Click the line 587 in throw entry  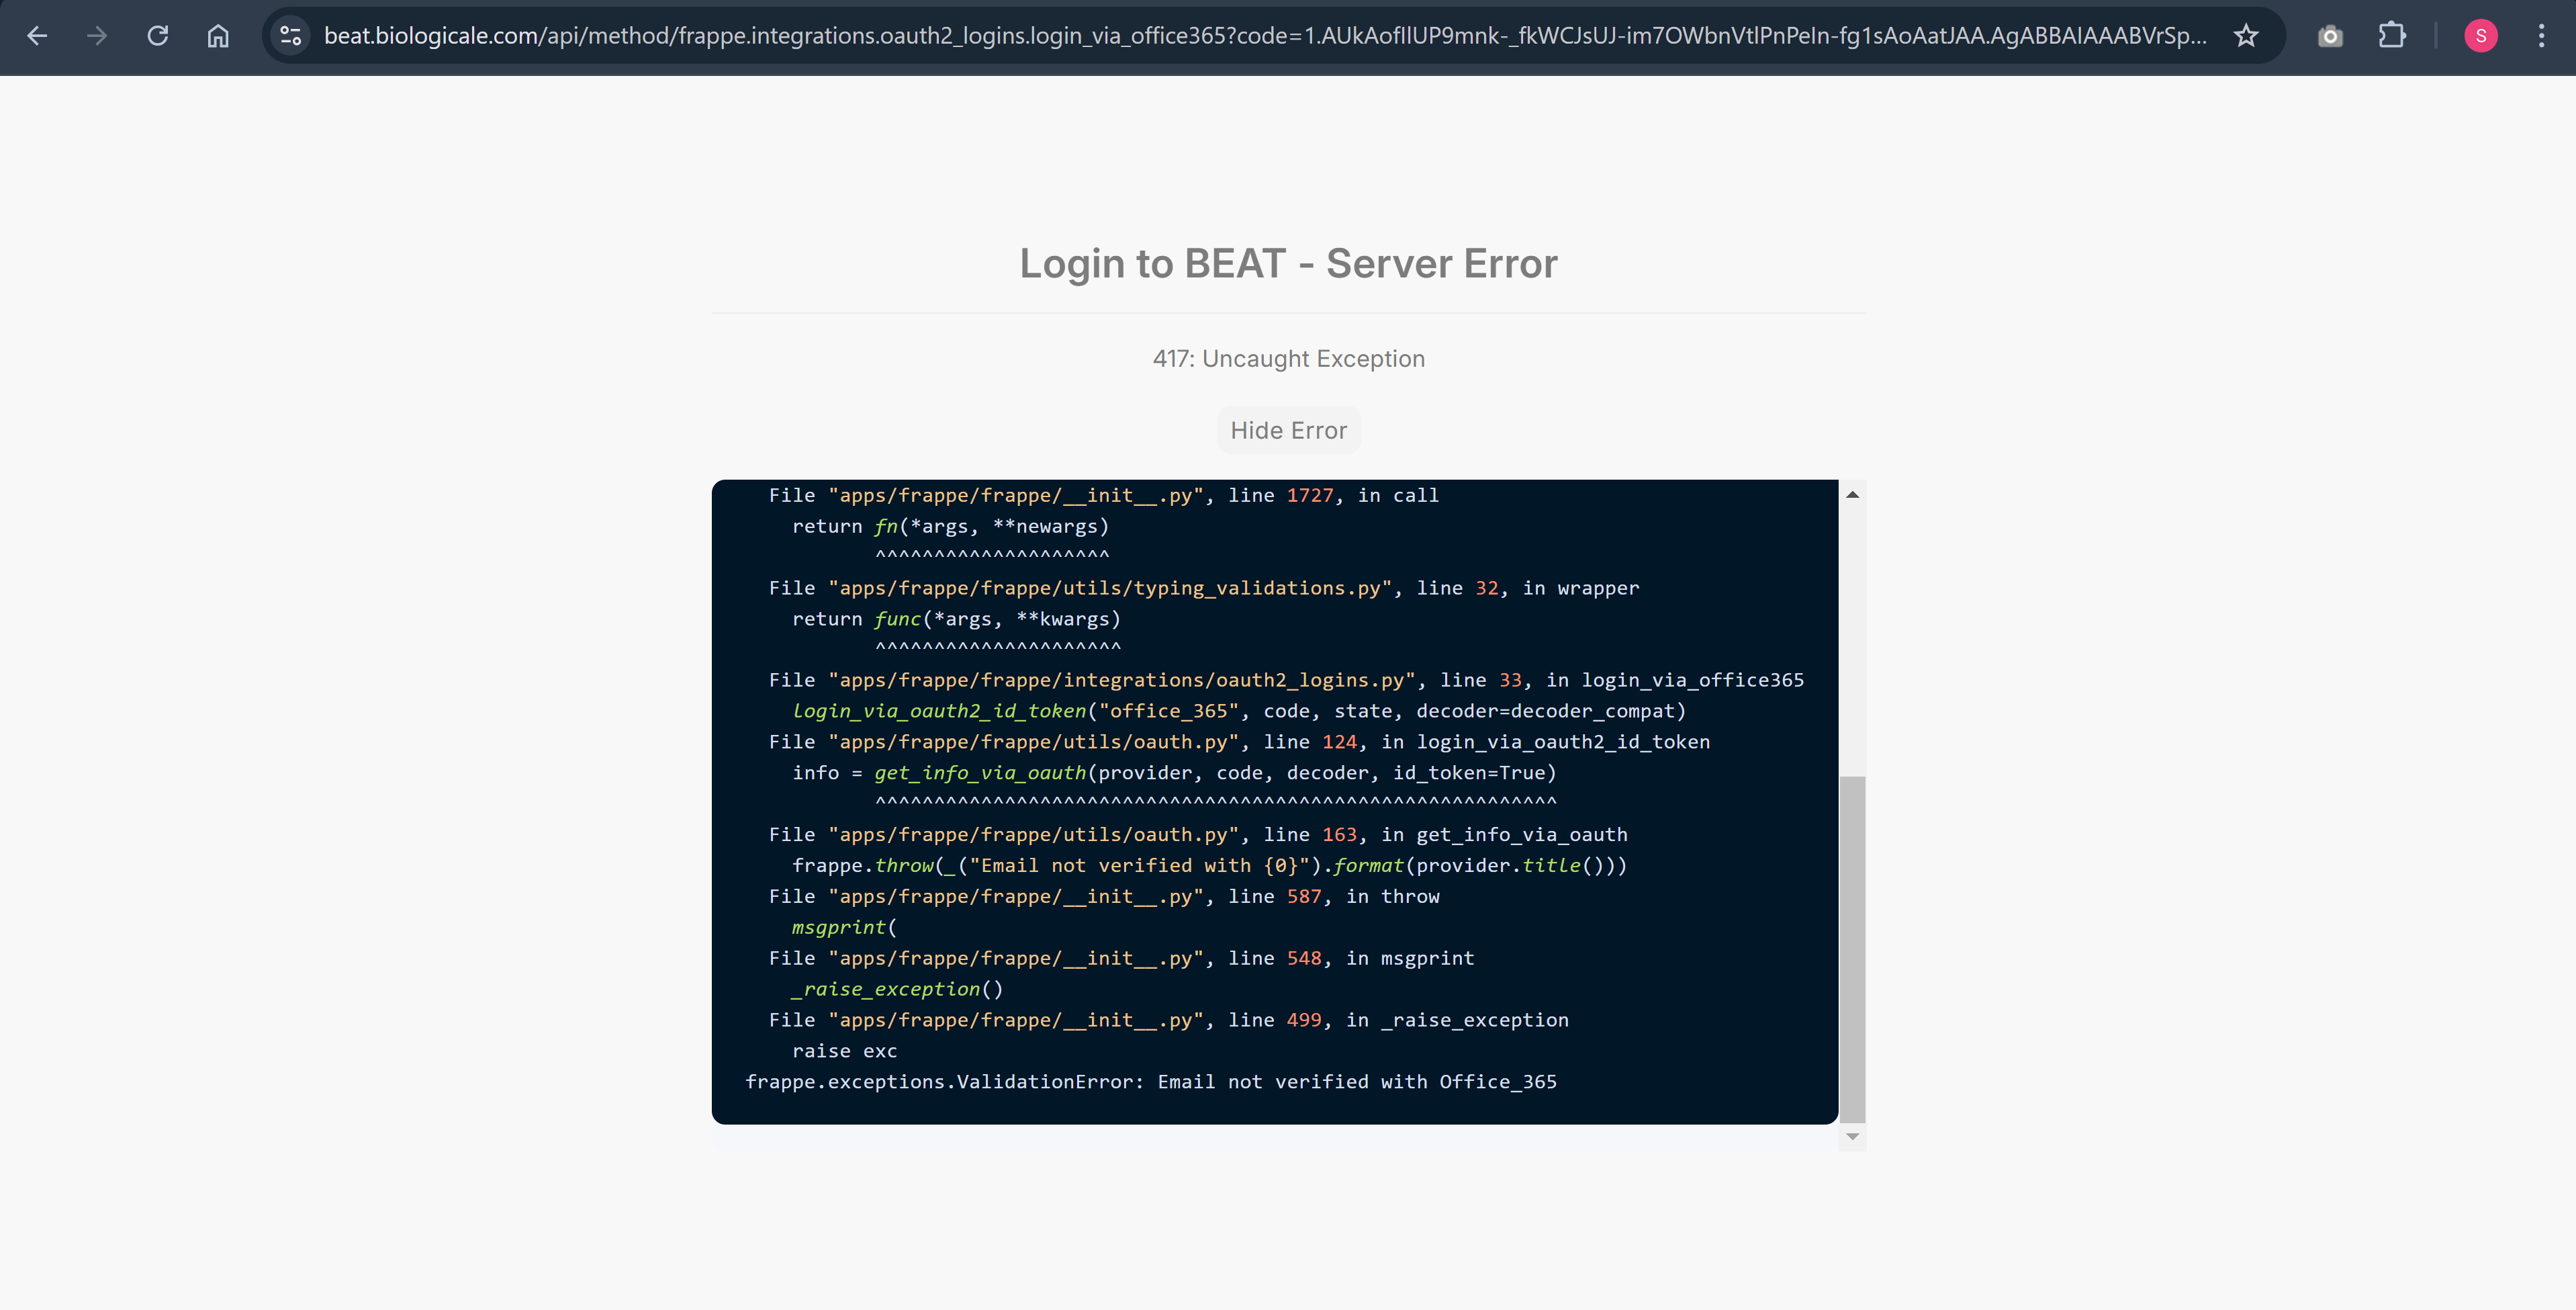tap(1104, 897)
